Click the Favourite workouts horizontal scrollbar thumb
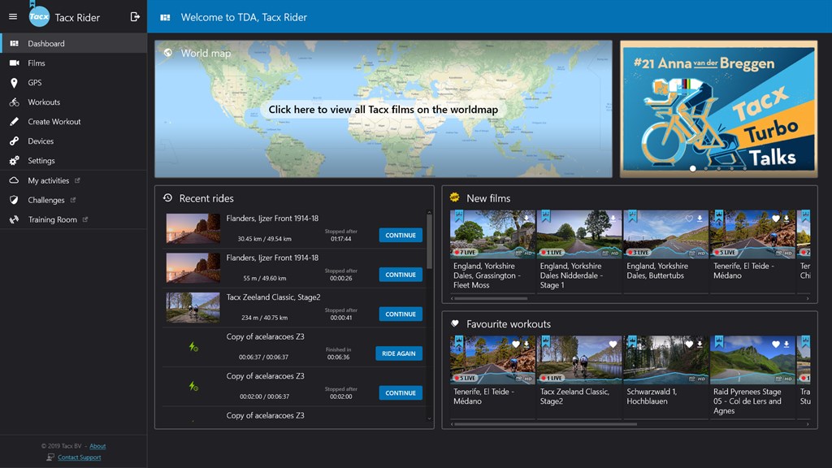Screen dimensions: 832x468 click(x=545, y=424)
